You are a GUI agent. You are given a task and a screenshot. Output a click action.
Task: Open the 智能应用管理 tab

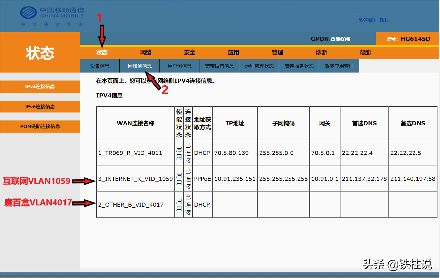pyautogui.click(x=339, y=66)
